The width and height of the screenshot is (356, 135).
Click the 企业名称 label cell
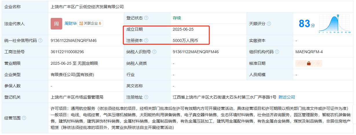25,7
